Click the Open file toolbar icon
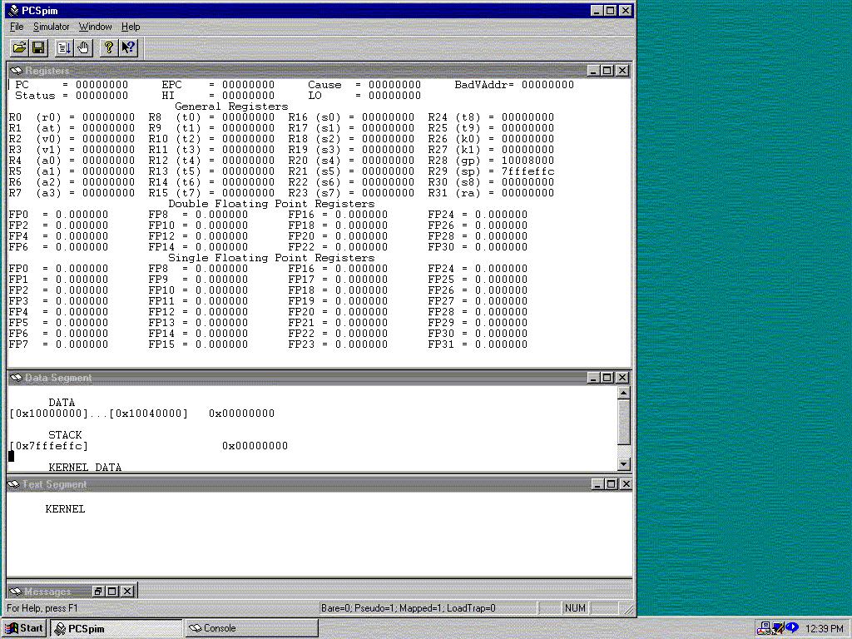The width and height of the screenshot is (852, 639). 19,47
